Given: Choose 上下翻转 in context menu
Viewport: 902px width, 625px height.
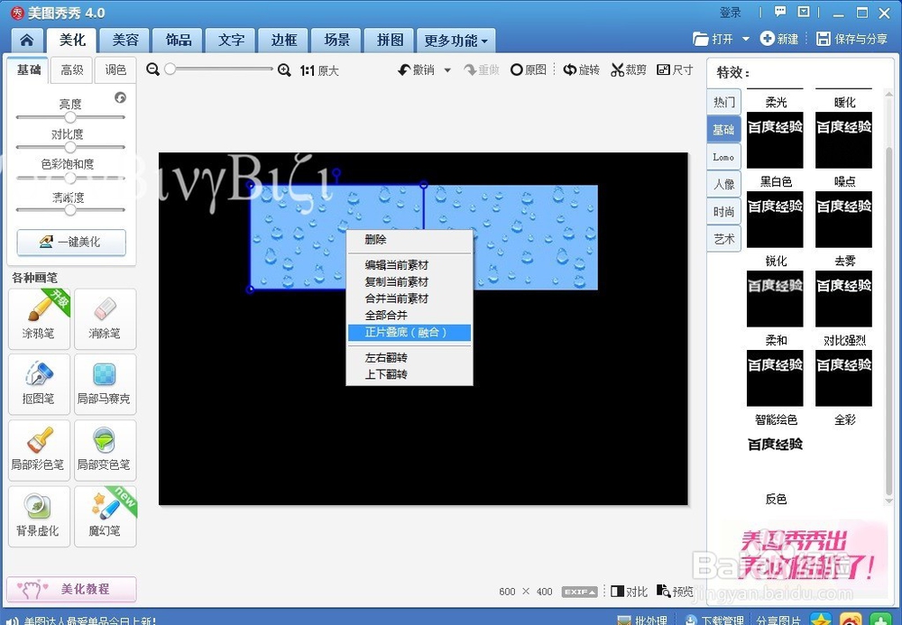Looking at the screenshot, I should click(409, 374).
